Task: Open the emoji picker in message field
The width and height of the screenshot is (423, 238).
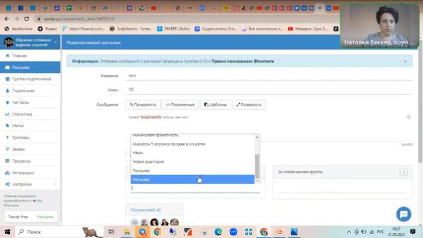Action: 408,117
